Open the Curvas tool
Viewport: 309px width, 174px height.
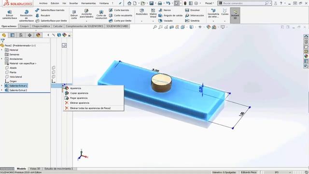[x=225, y=12]
